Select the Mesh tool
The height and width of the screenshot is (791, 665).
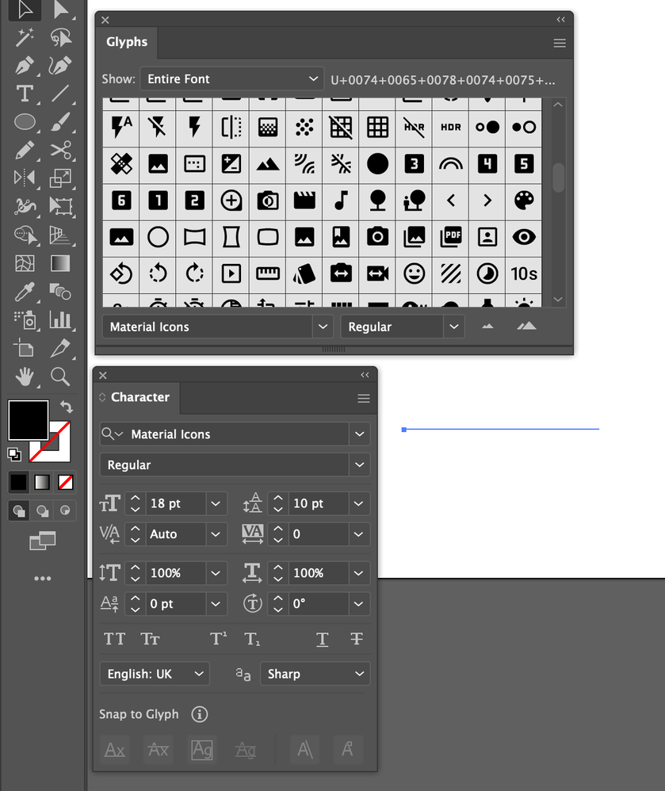pyautogui.click(x=25, y=263)
